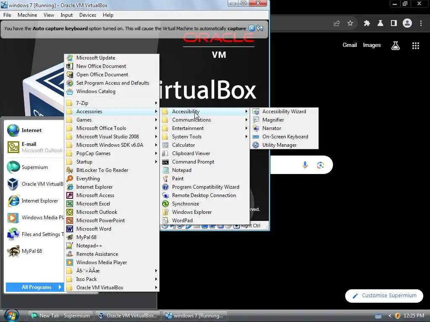Dismiss the Auto capture keyboard notification

[x=252, y=28]
